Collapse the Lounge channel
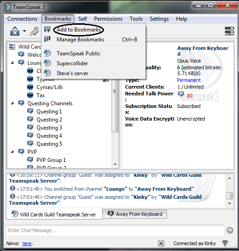Screen dimensions: 239x251 (12, 63)
